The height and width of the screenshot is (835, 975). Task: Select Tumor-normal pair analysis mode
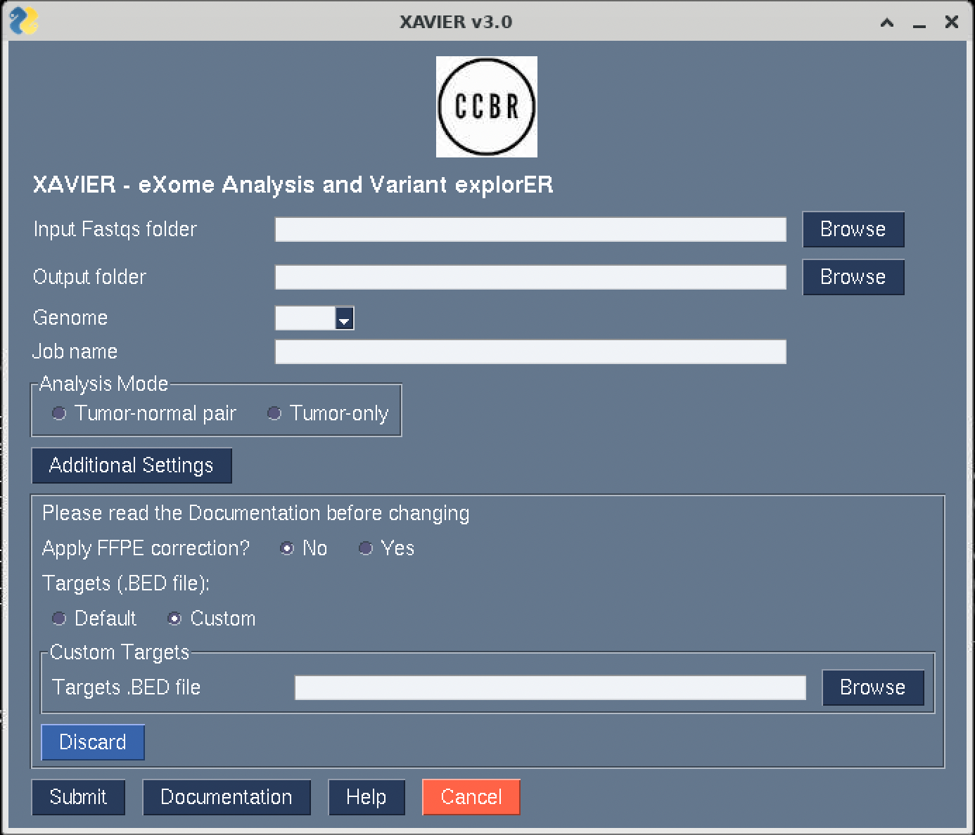coord(144,413)
